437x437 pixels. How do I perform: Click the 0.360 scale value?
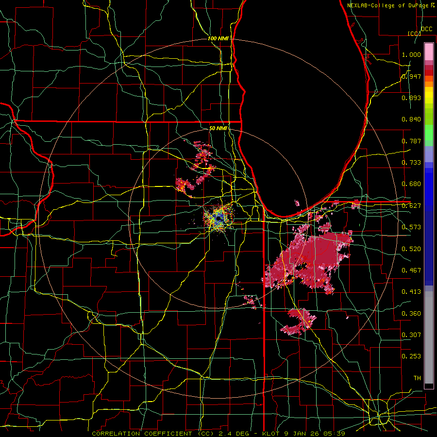[411, 314]
